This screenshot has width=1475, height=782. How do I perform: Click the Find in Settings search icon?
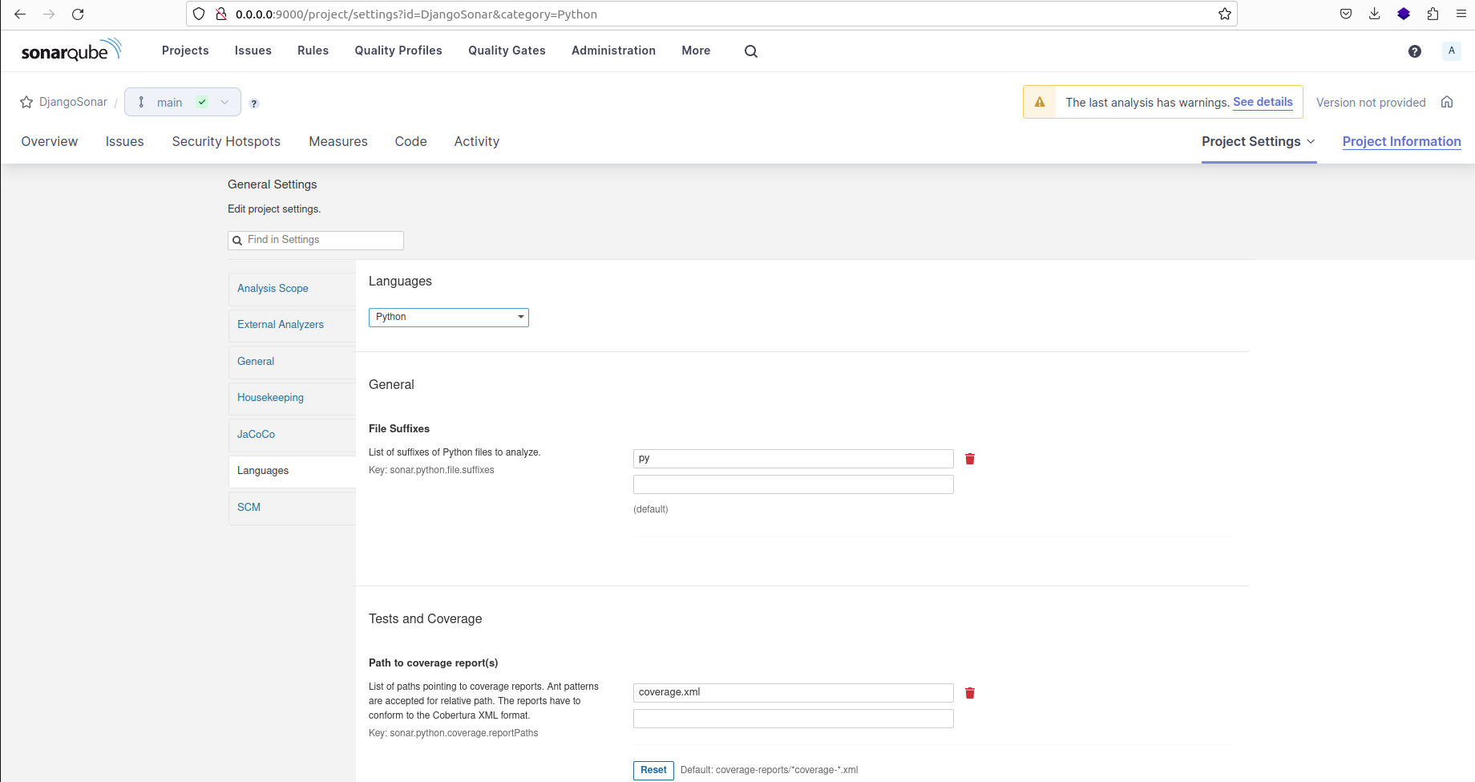tap(237, 241)
